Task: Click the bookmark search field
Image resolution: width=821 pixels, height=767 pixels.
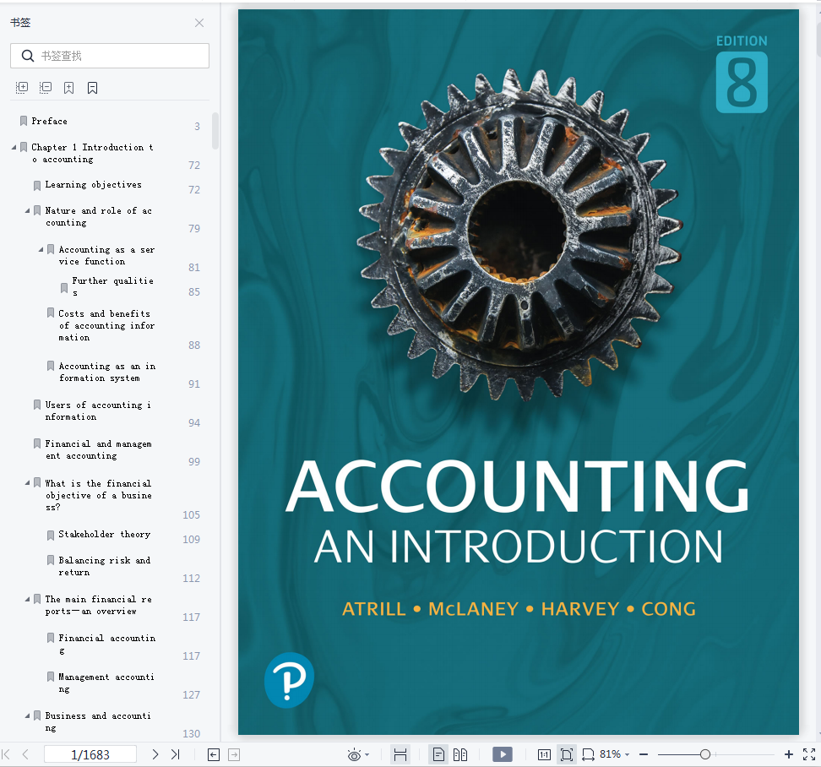Action: click(x=110, y=56)
